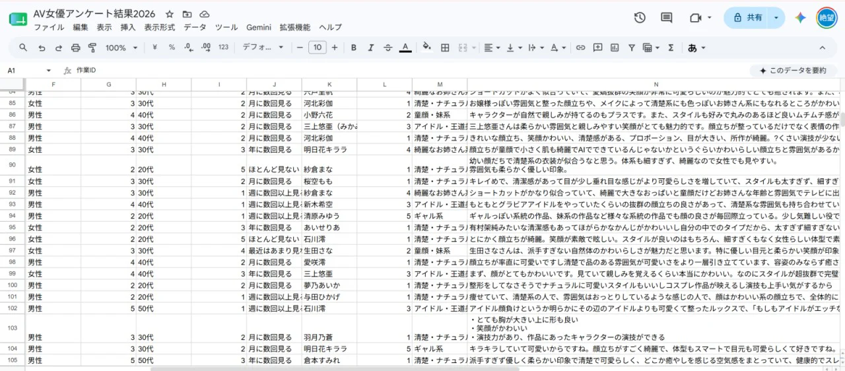Apply percent format

tap(172, 48)
